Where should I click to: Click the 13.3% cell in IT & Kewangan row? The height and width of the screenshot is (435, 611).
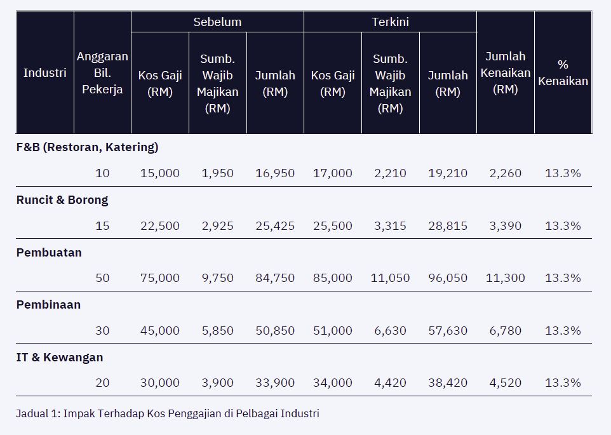tap(563, 383)
